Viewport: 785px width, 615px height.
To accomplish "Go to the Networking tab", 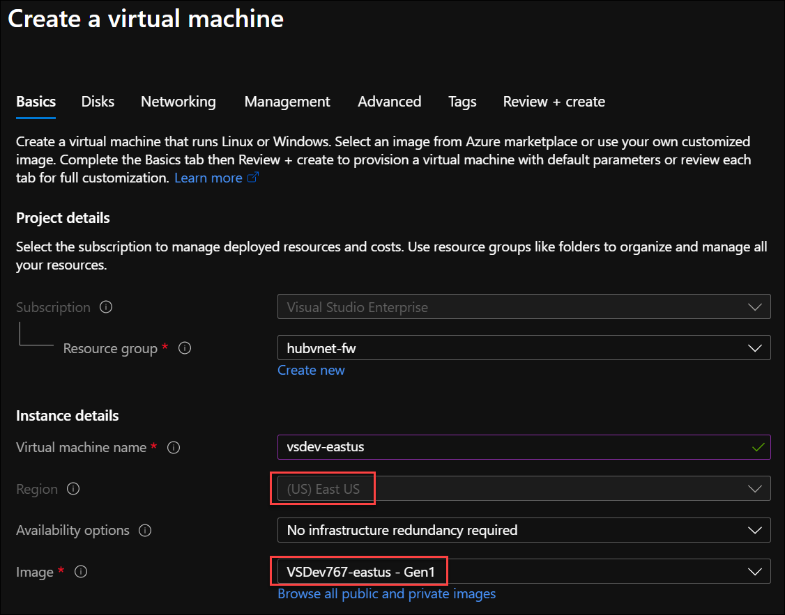I will (x=178, y=102).
